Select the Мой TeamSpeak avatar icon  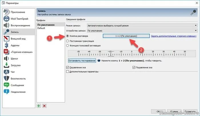[6, 19]
